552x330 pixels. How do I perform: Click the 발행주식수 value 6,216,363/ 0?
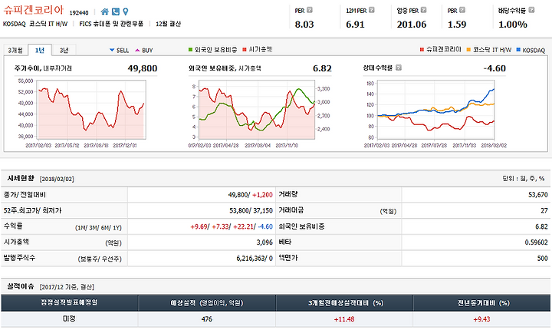(255, 259)
